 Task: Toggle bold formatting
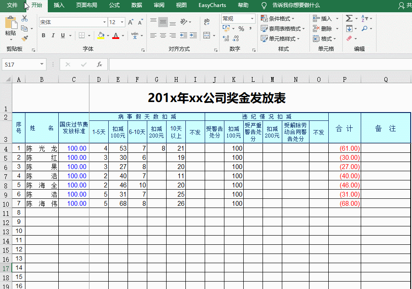44,35
